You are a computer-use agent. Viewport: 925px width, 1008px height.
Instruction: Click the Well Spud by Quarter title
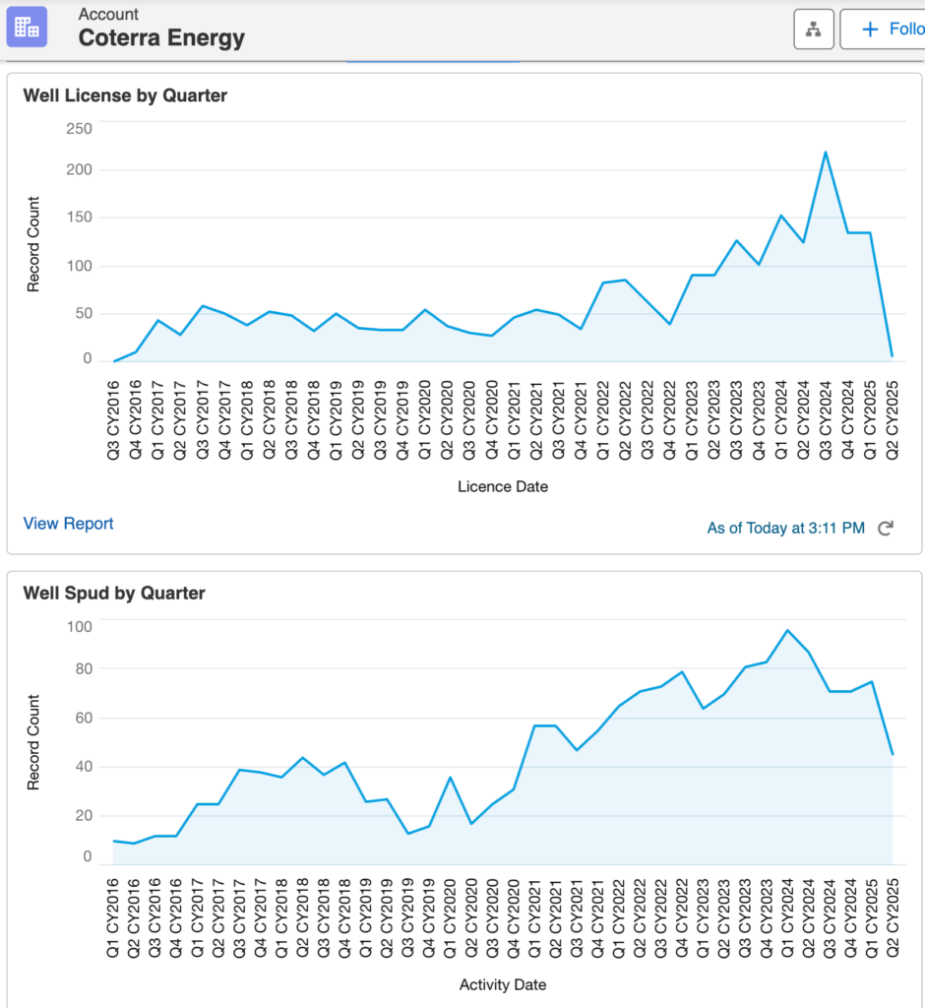click(x=114, y=593)
